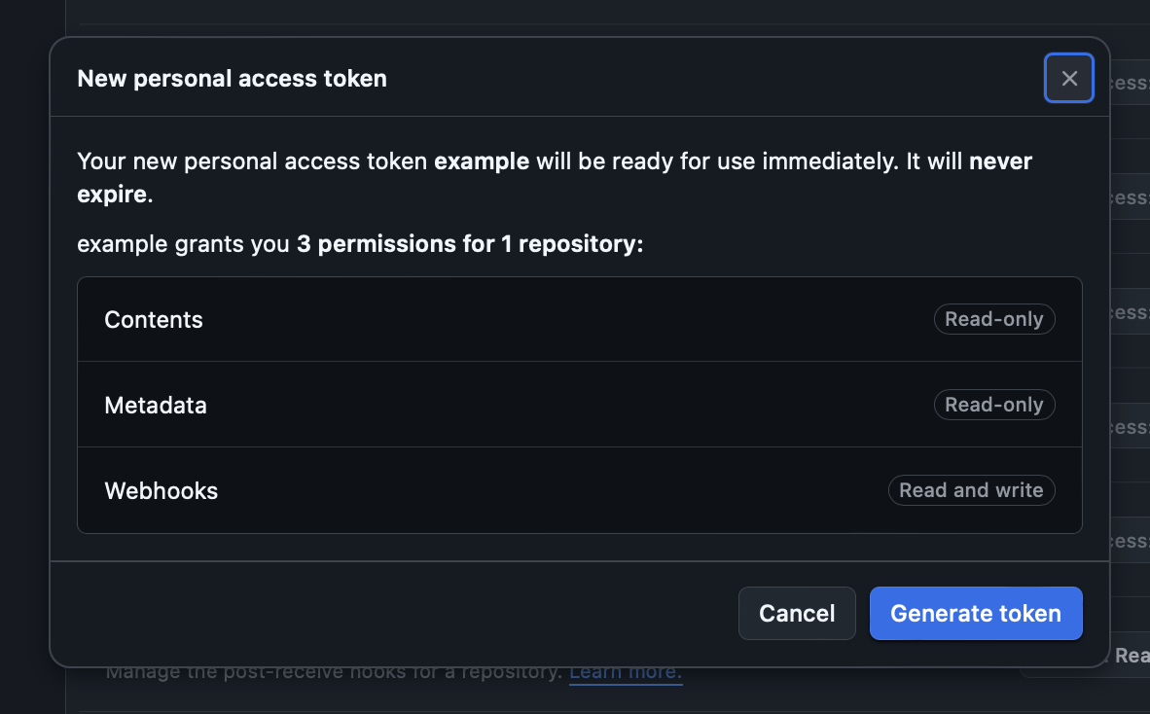The image size is (1150, 714).
Task: Select the Webhooks permission row
Action: coord(580,490)
